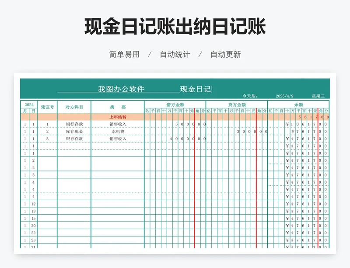Select the red "上年结转" summary cell
The width and height of the screenshot is (350, 268).
tap(118, 117)
